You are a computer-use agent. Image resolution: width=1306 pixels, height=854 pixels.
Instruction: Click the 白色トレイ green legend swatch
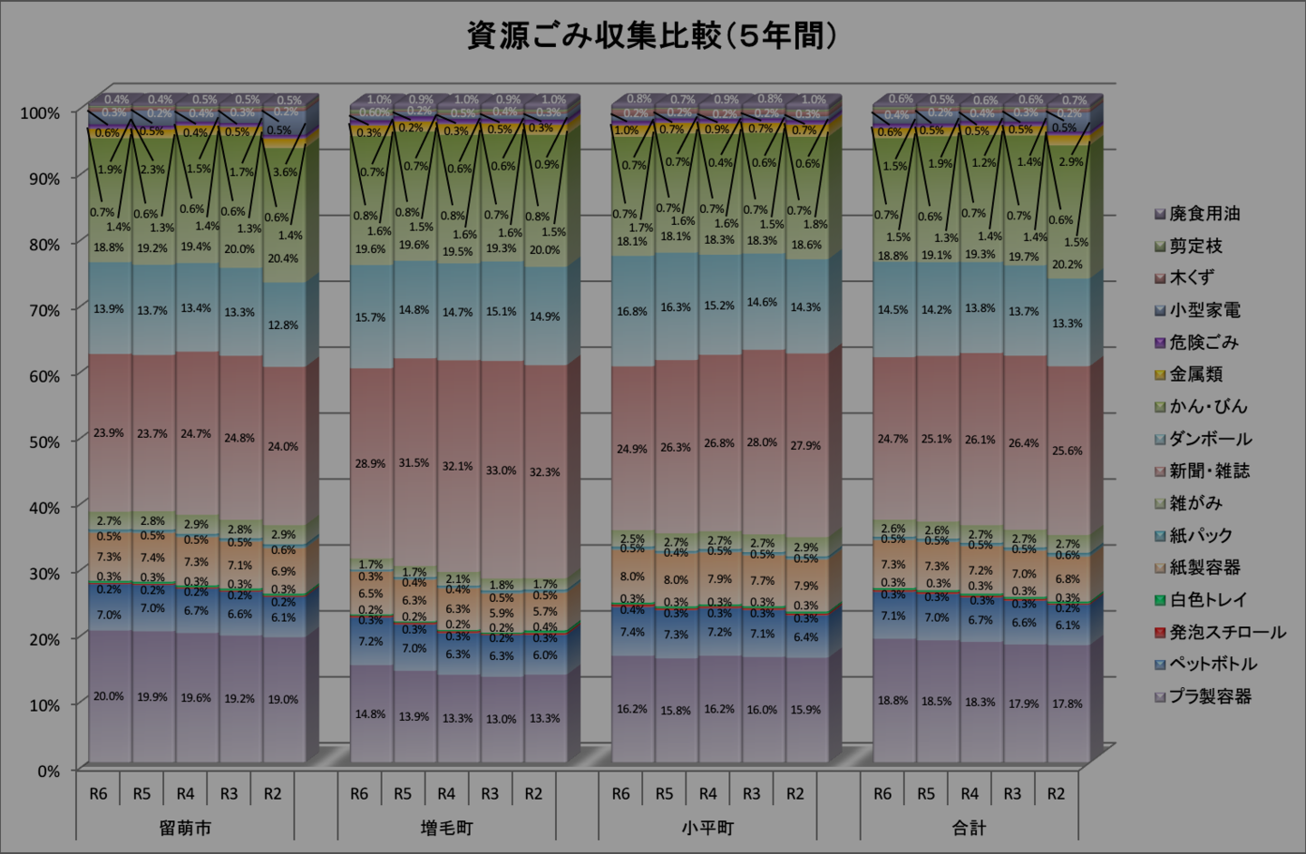(x=1160, y=600)
